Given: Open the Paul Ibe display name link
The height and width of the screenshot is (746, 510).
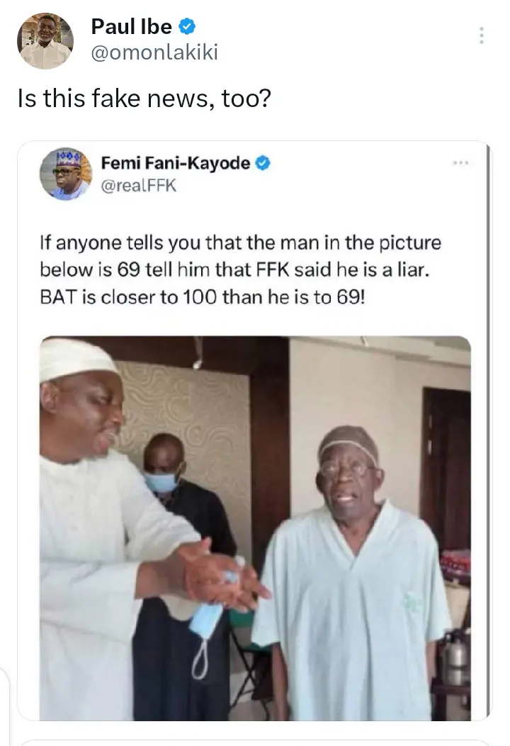Looking at the screenshot, I should click(132, 28).
